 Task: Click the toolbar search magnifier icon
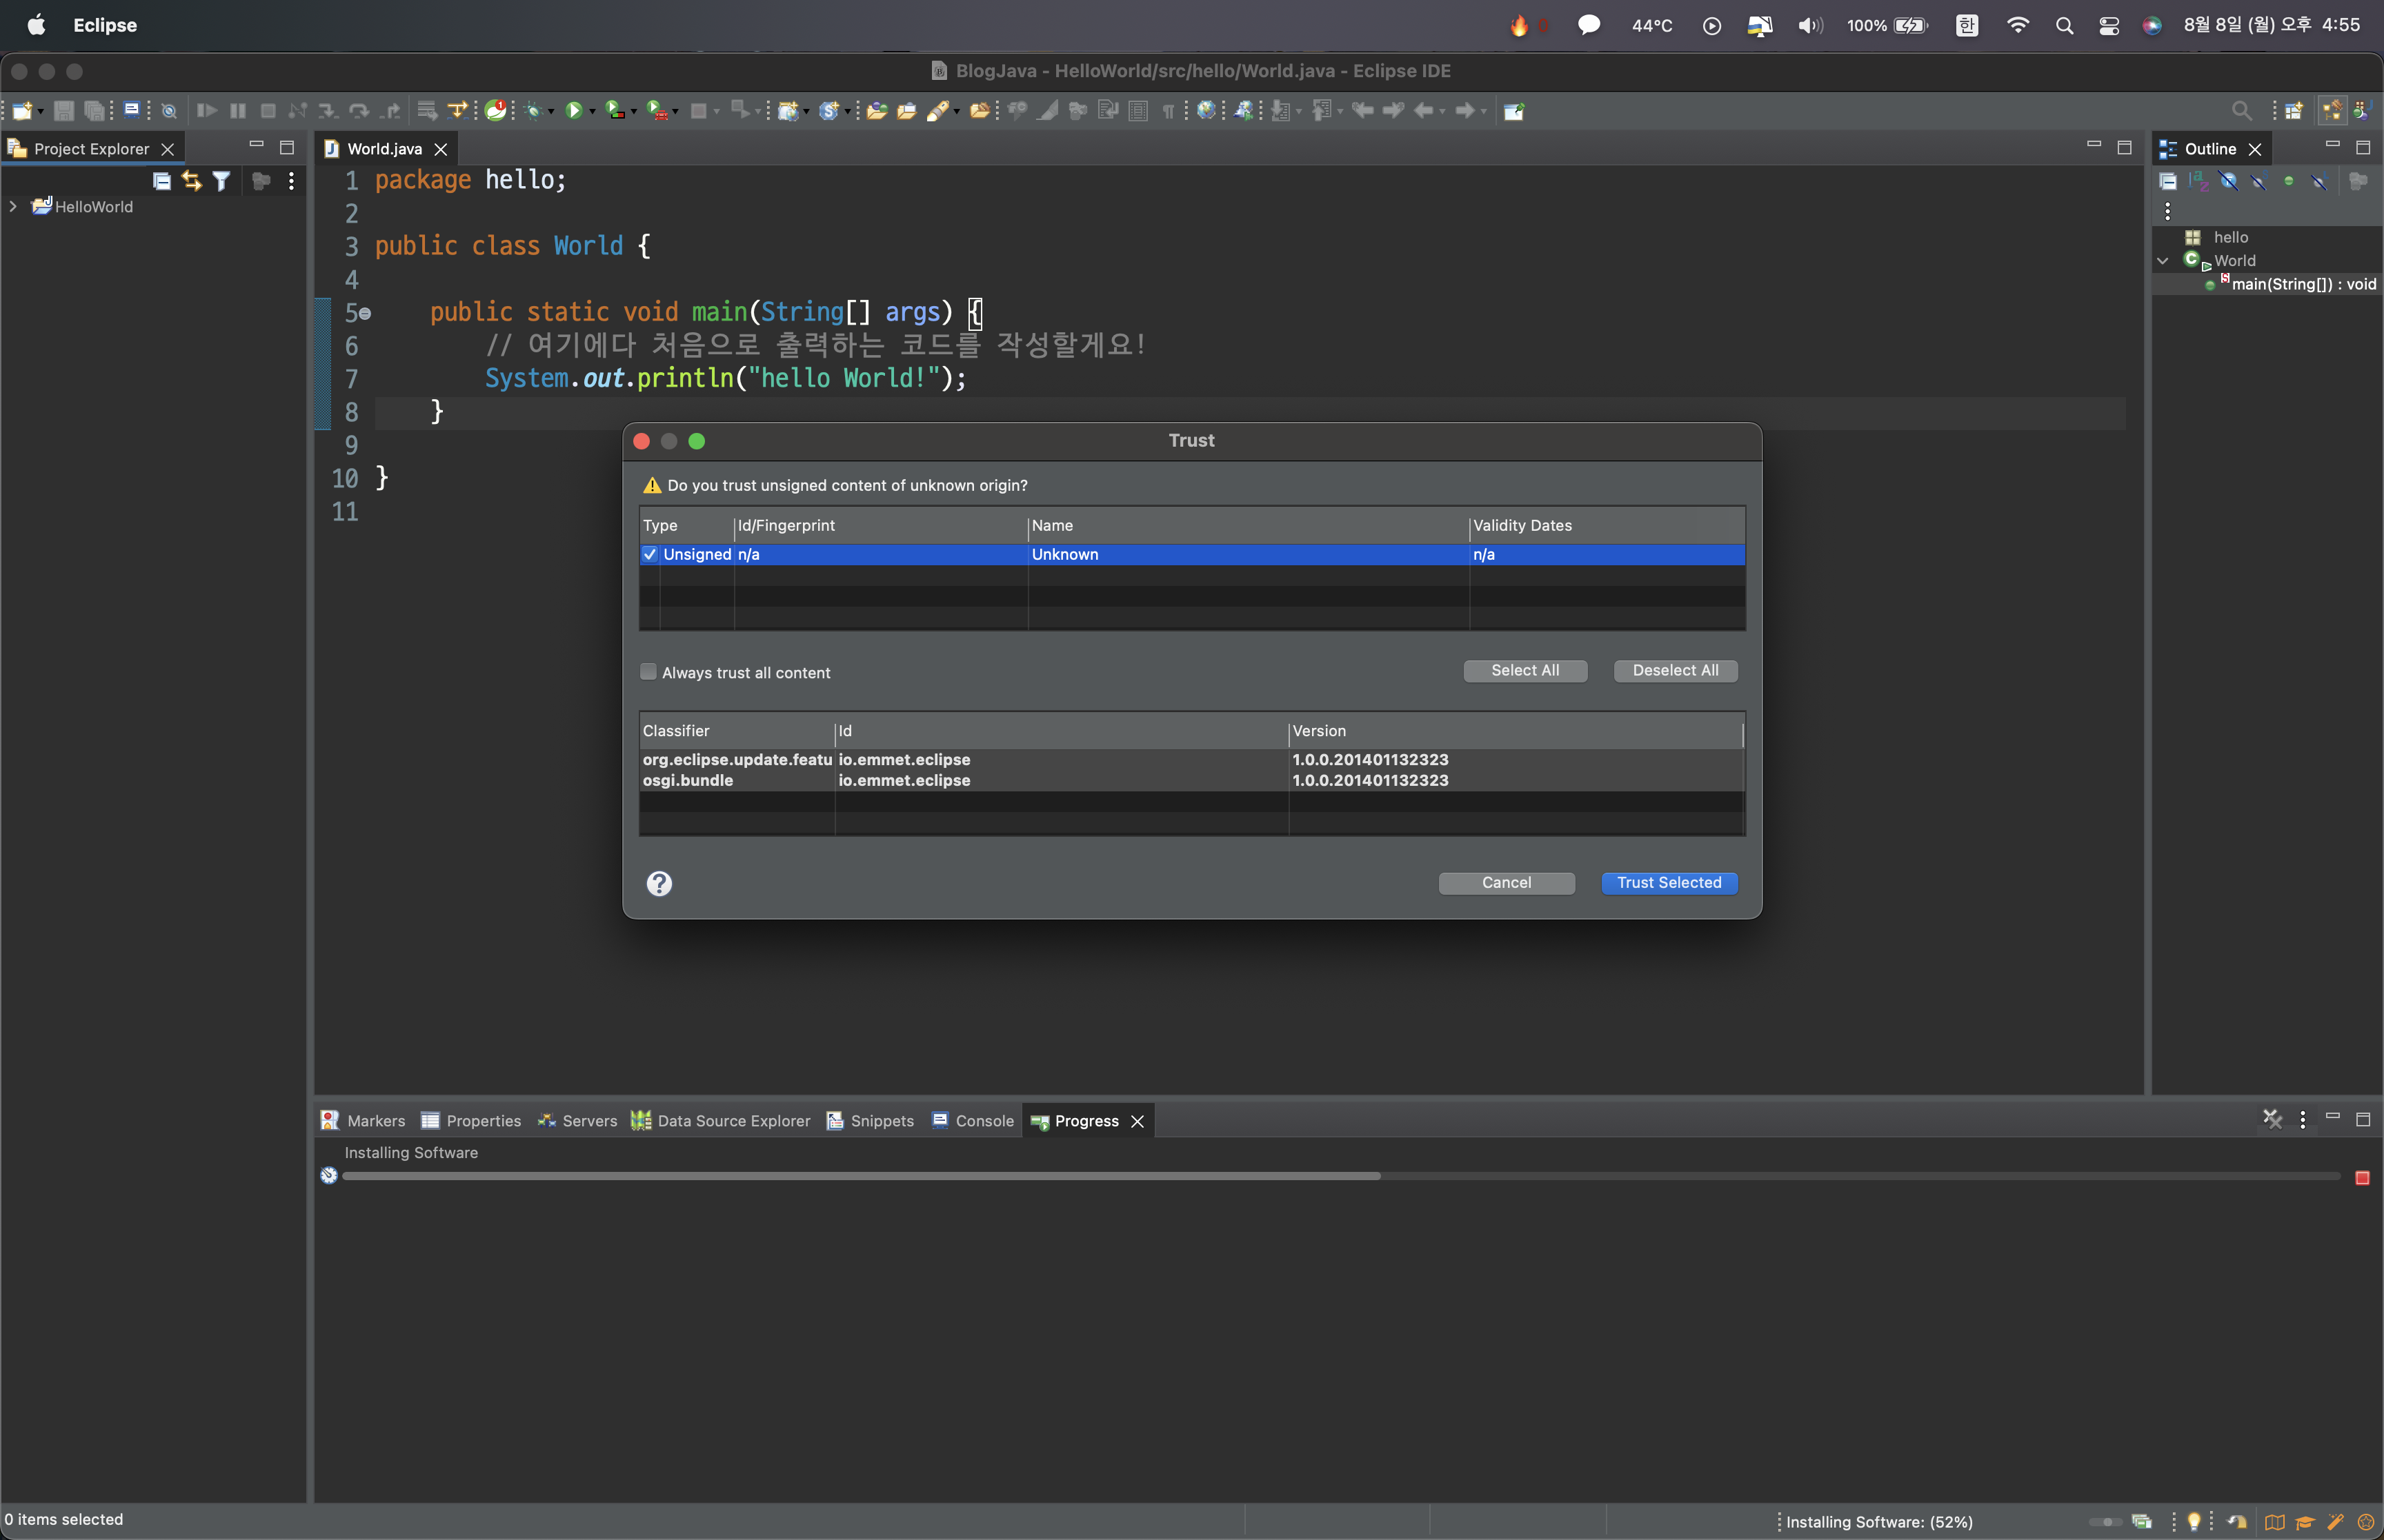[2241, 111]
